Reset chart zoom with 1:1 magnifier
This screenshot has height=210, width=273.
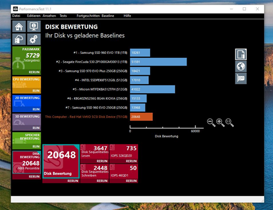coord(230,122)
